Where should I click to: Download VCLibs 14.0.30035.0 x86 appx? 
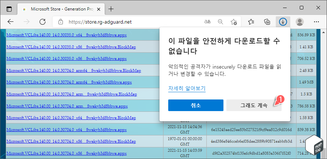(66, 59)
